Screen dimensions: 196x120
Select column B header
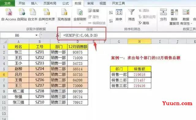[x=40, y=42]
